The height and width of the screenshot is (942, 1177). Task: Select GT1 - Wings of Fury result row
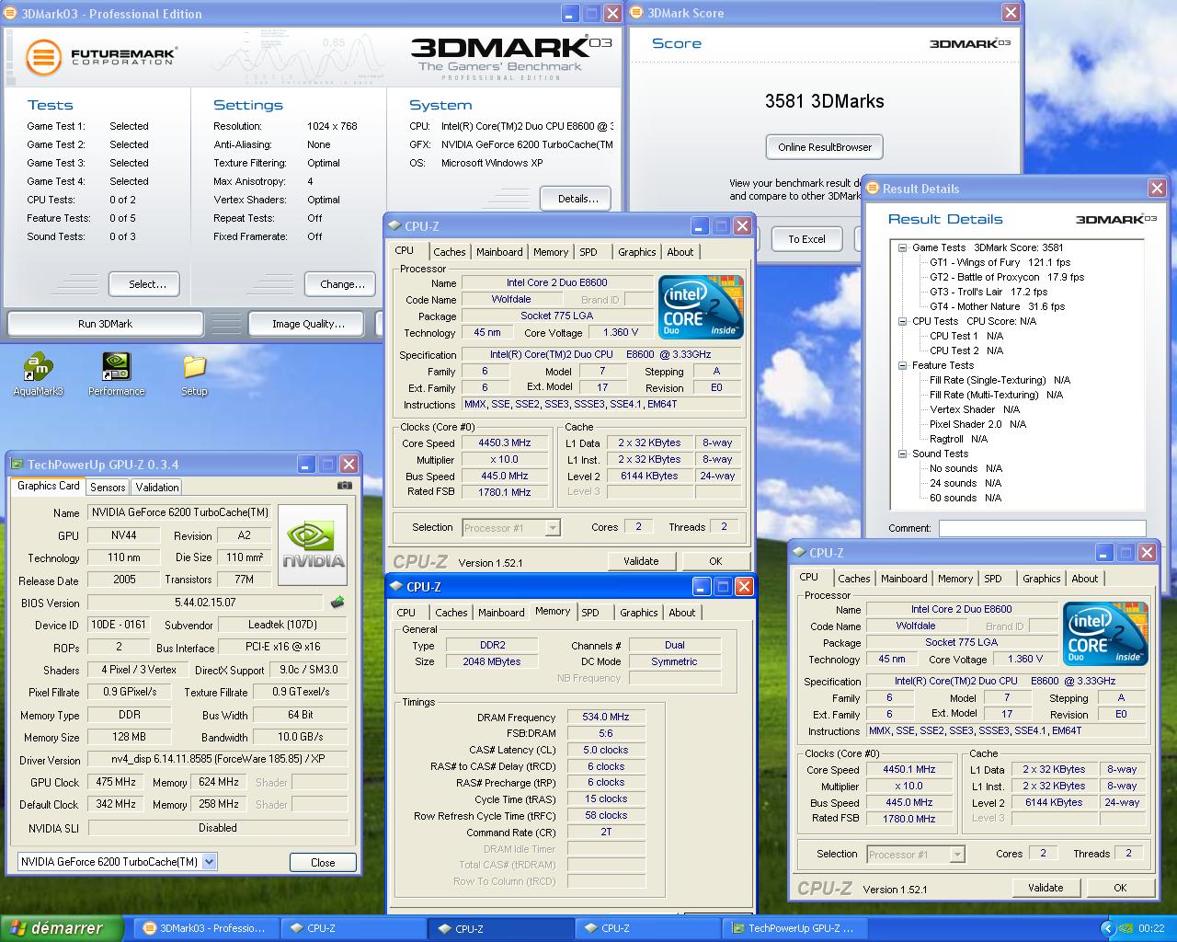1000,262
